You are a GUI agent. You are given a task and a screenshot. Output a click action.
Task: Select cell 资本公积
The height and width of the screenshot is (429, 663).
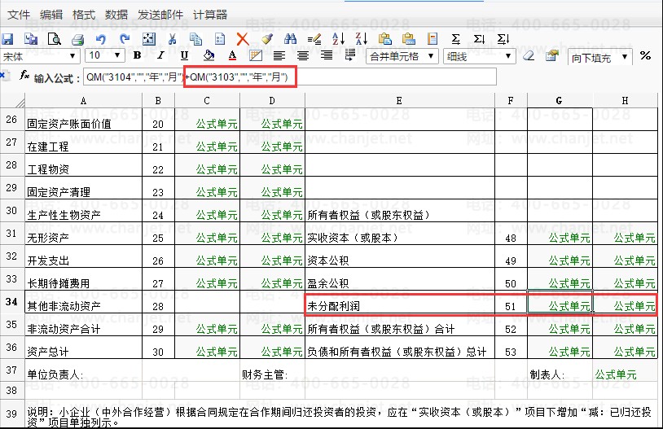400,256
